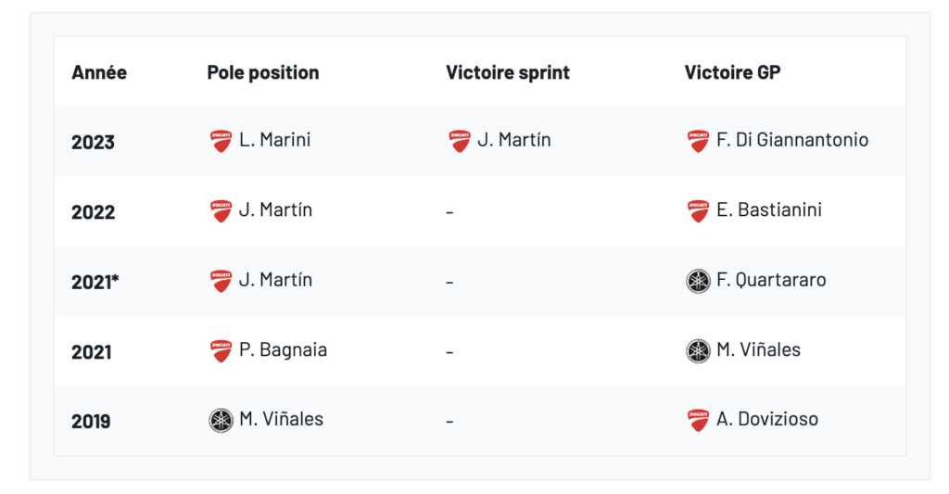The width and height of the screenshot is (949, 494).
Task: Click the Ducati logo beside 2022 pole J. Martín
Action: [220, 211]
